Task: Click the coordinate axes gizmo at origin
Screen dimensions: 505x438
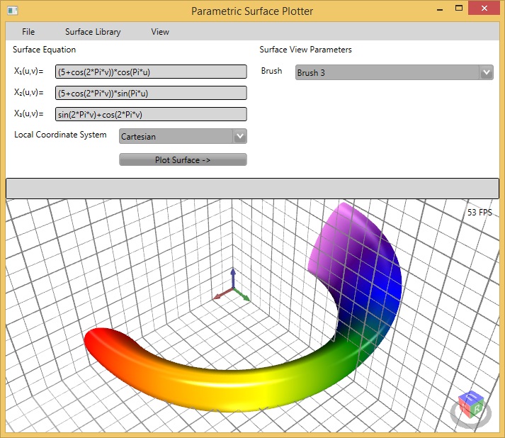Action: tap(232, 286)
